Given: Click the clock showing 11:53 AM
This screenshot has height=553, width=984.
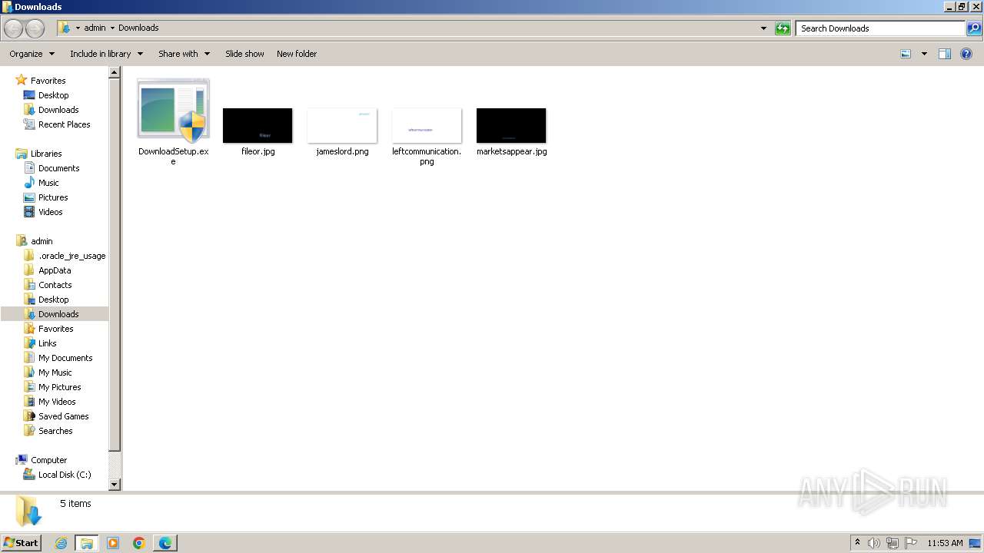Looking at the screenshot, I should pyautogui.click(x=945, y=543).
